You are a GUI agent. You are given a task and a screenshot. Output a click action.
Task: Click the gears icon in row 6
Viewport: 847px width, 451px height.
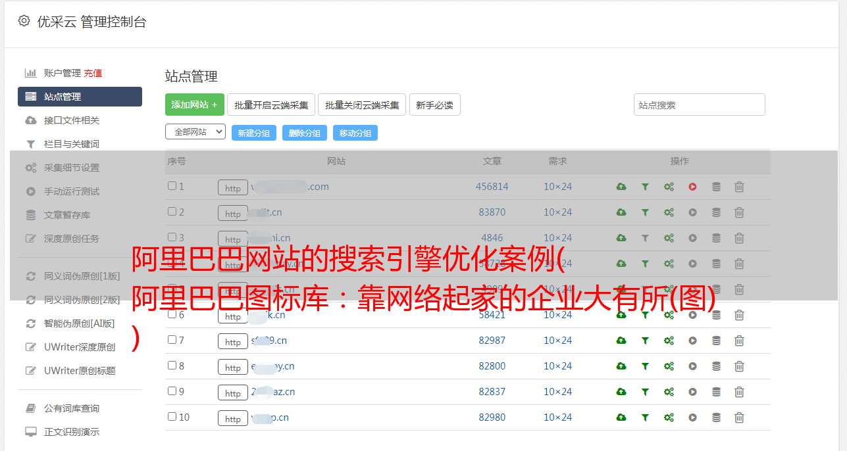(669, 315)
